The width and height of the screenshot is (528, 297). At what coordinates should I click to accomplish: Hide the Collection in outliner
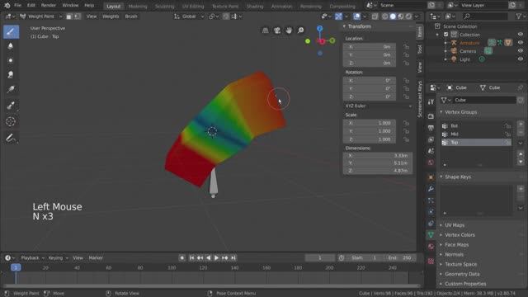[521, 35]
